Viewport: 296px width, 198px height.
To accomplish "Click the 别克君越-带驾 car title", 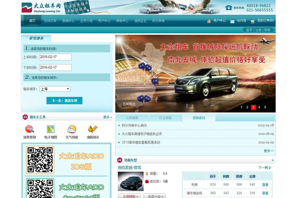I will [129, 168].
